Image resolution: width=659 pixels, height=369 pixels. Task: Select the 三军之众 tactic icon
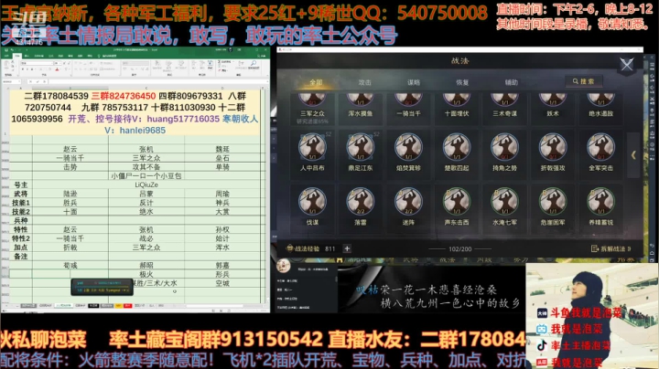coord(312,100)
